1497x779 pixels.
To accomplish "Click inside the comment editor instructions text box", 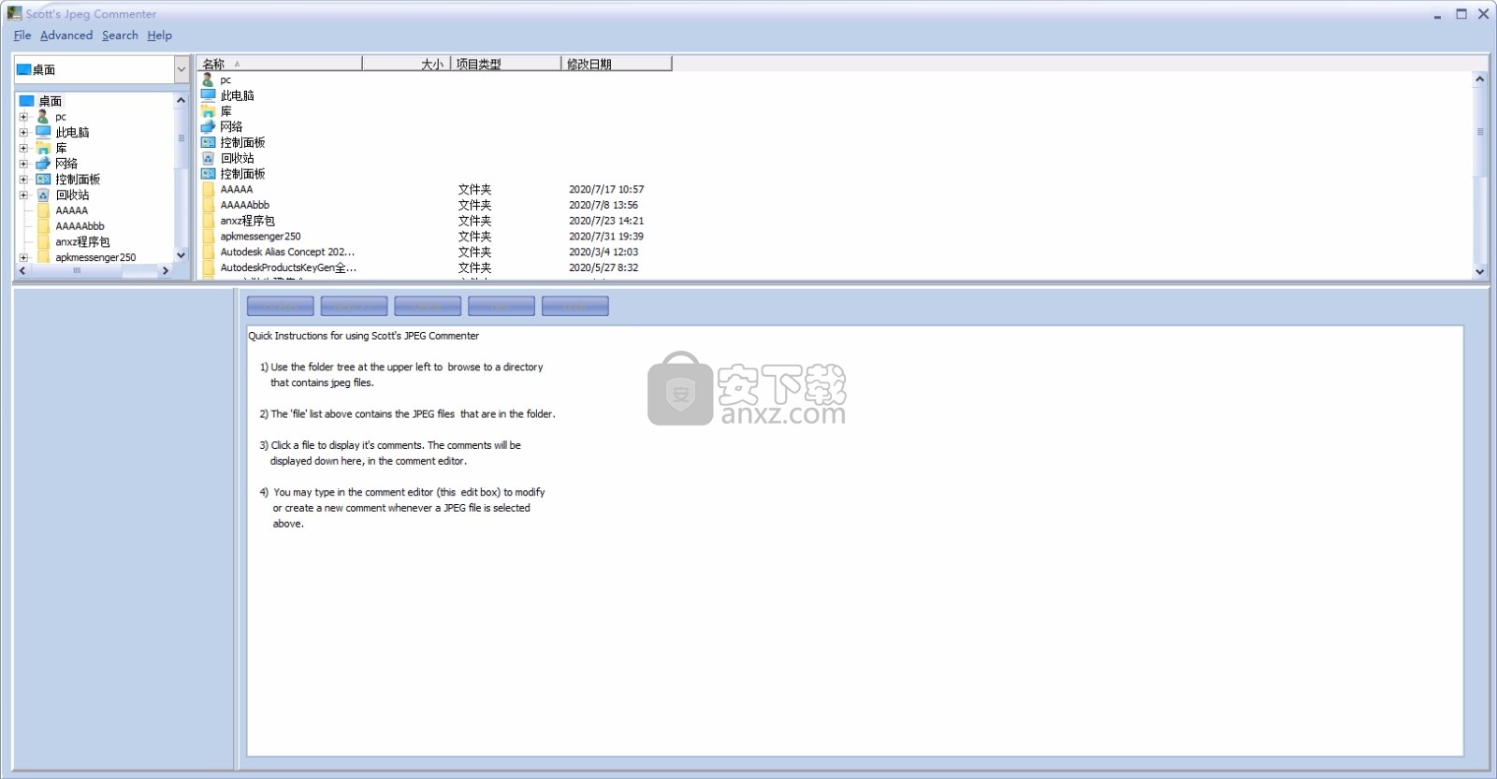I will click(x=854, y=541).
